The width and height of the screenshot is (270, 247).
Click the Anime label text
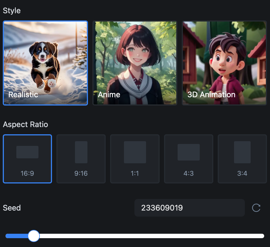coord(109,94)
